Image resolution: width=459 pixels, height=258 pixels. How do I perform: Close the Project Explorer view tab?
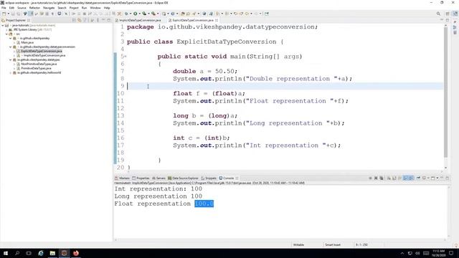click(29, 20)
